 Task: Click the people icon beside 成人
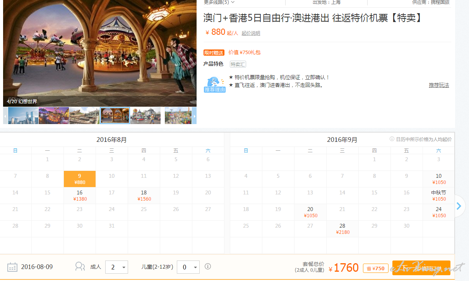tap(80, 266)
